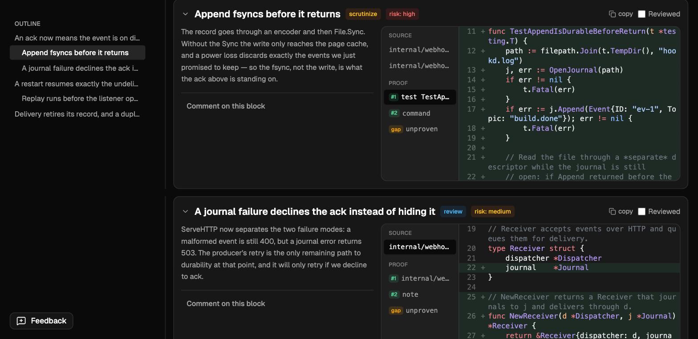698x339 pixels.
Task: Collapse the 'Append fsyncs before it returns' section
Action: pos(185,14)
